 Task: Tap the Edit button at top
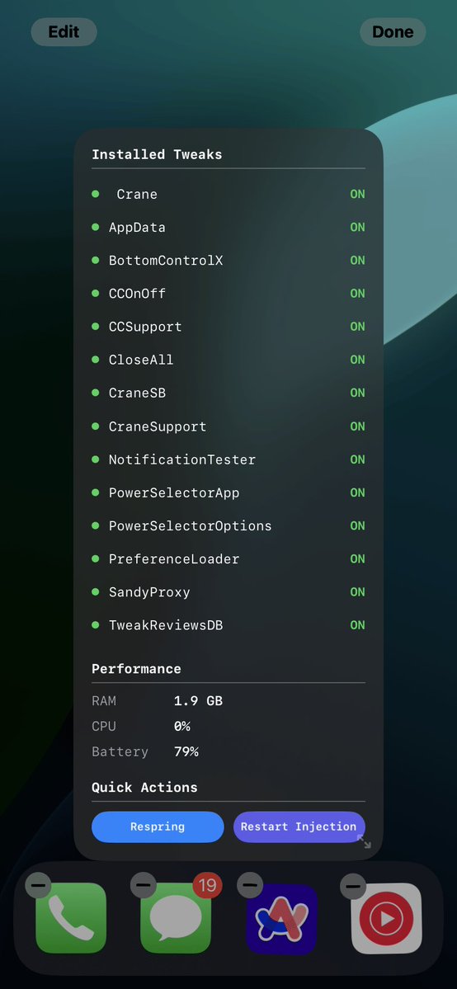[64, 31]
